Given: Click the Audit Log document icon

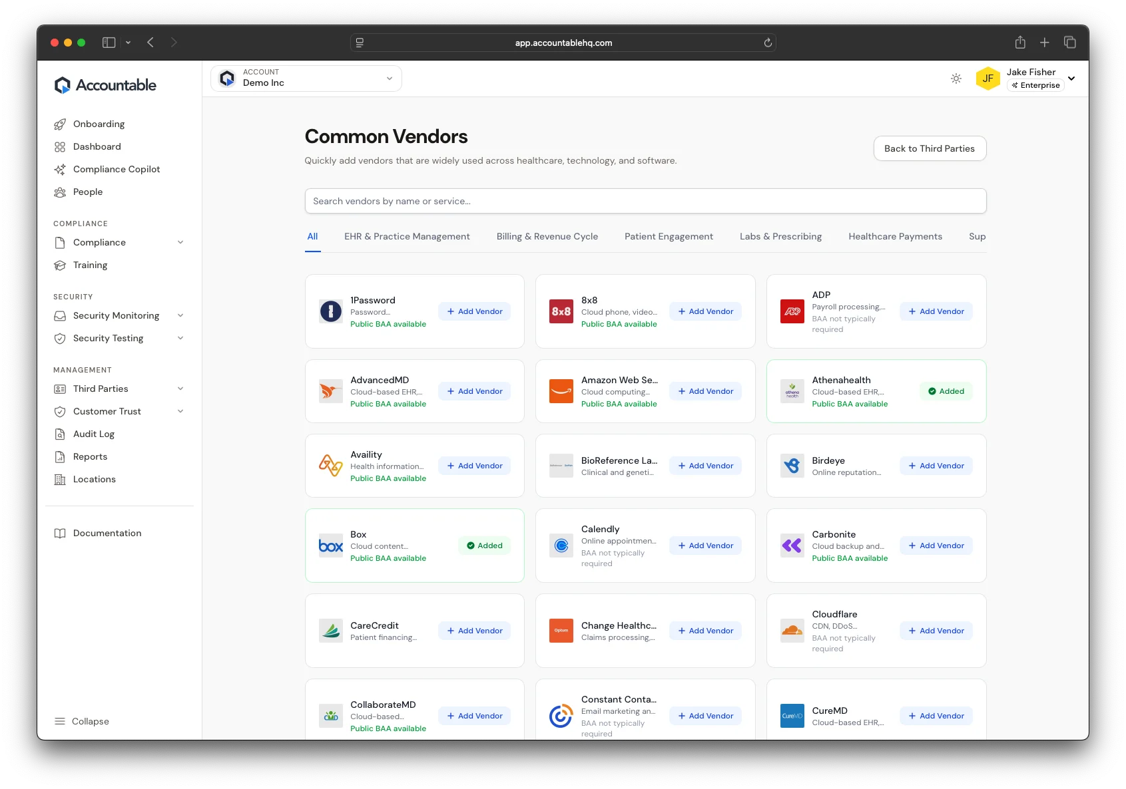Looking at the screenshot, I should (60, 434).
